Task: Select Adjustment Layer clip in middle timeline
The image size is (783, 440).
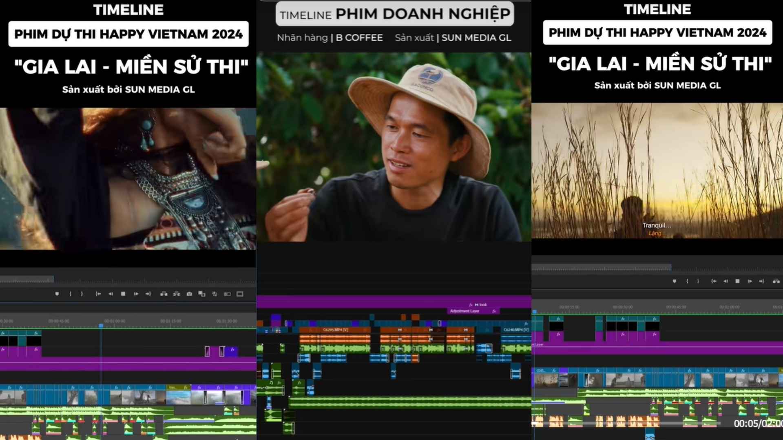Action: pyautogui.click(x=473, y=311)
